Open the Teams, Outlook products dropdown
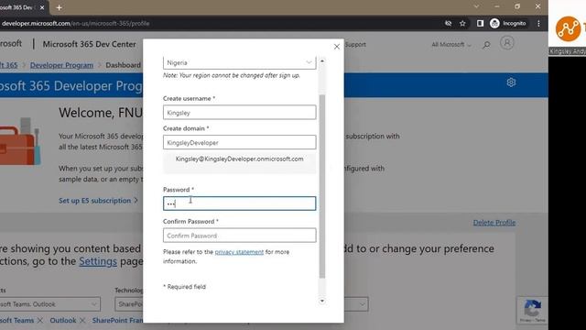 pyautogui.click(x=50, y=304)
